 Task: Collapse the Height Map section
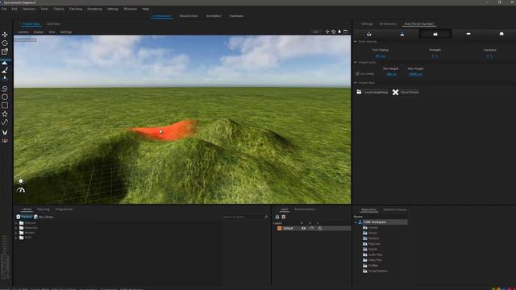click(x=356, y=83)
